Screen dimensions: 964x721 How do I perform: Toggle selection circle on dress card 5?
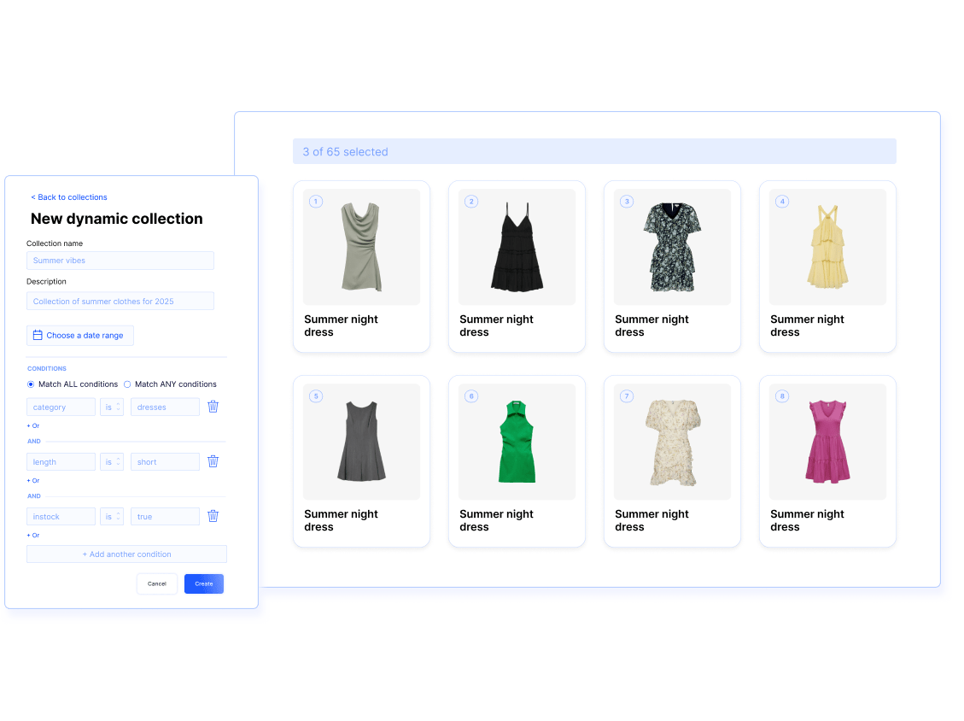[316, 396]
